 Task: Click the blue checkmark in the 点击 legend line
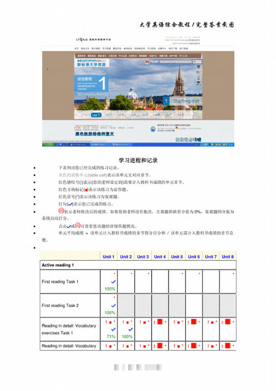click(69, 226)
